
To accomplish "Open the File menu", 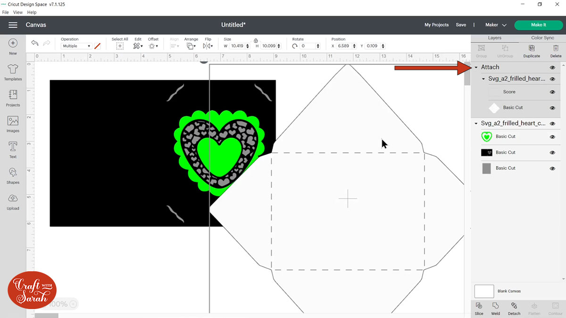I will pos(6,12).
